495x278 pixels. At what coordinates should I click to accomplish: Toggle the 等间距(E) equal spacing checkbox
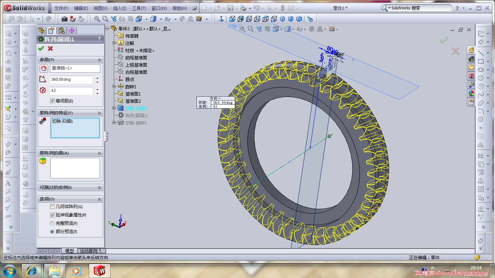tap(53, 101)
